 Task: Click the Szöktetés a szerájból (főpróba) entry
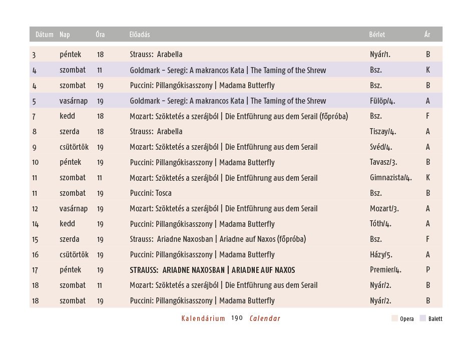pos(236,116)
